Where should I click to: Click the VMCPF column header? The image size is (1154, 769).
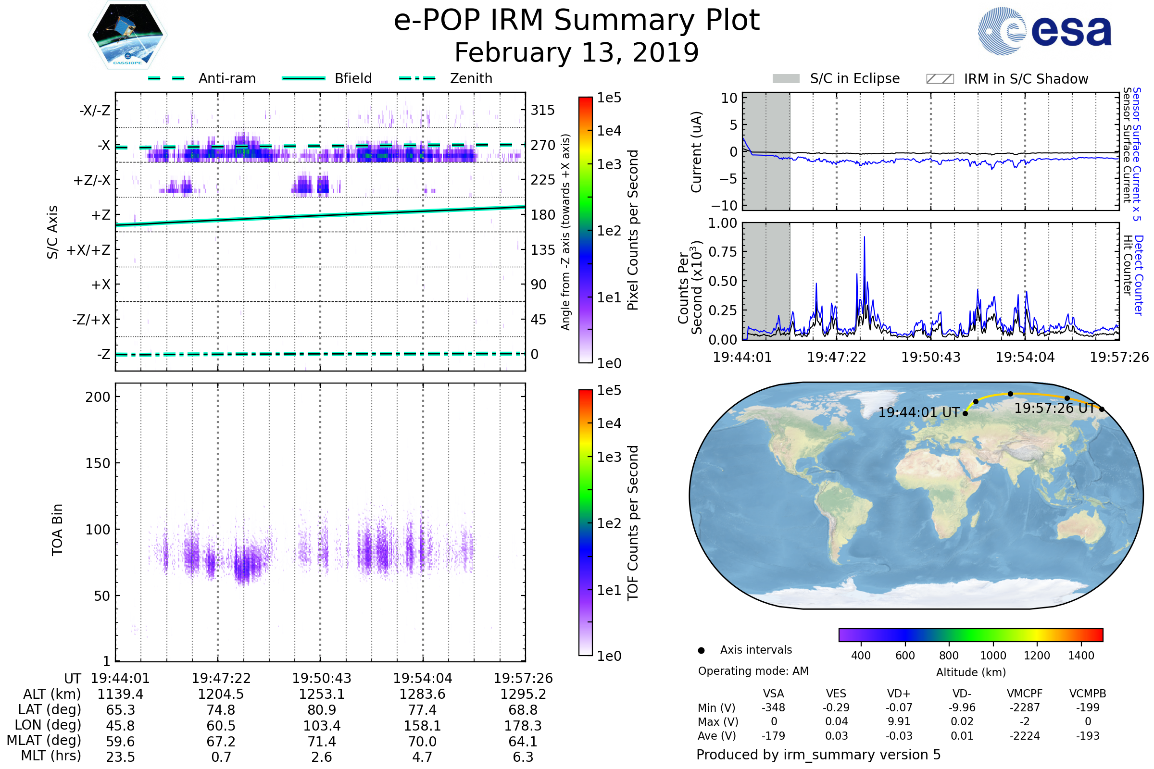[x=1024, y=694]
